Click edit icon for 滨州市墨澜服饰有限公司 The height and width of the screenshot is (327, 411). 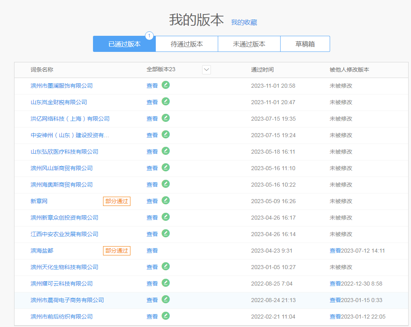click(x=166, y=85)
